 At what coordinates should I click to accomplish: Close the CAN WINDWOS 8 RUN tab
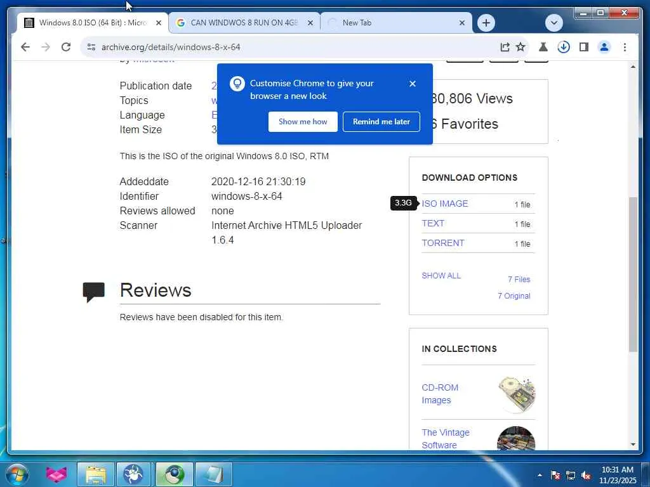click(x=310, y=23)
